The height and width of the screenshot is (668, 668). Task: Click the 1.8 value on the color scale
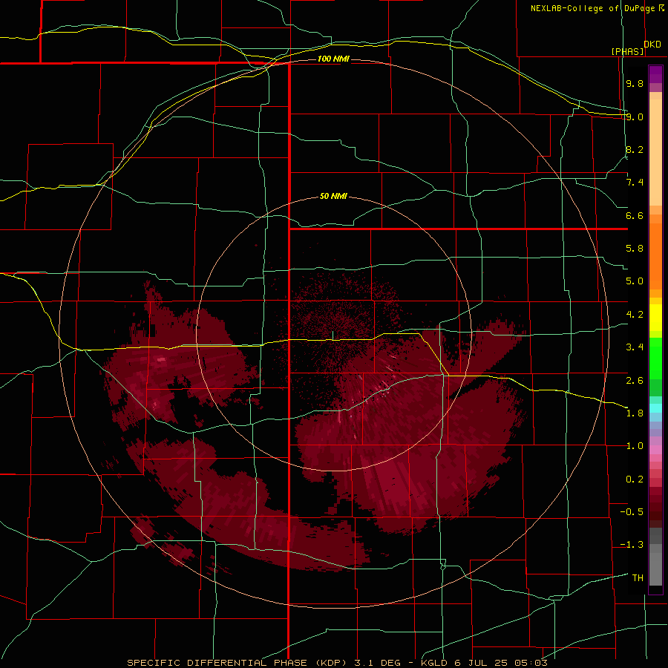click(x=635, y=413)
